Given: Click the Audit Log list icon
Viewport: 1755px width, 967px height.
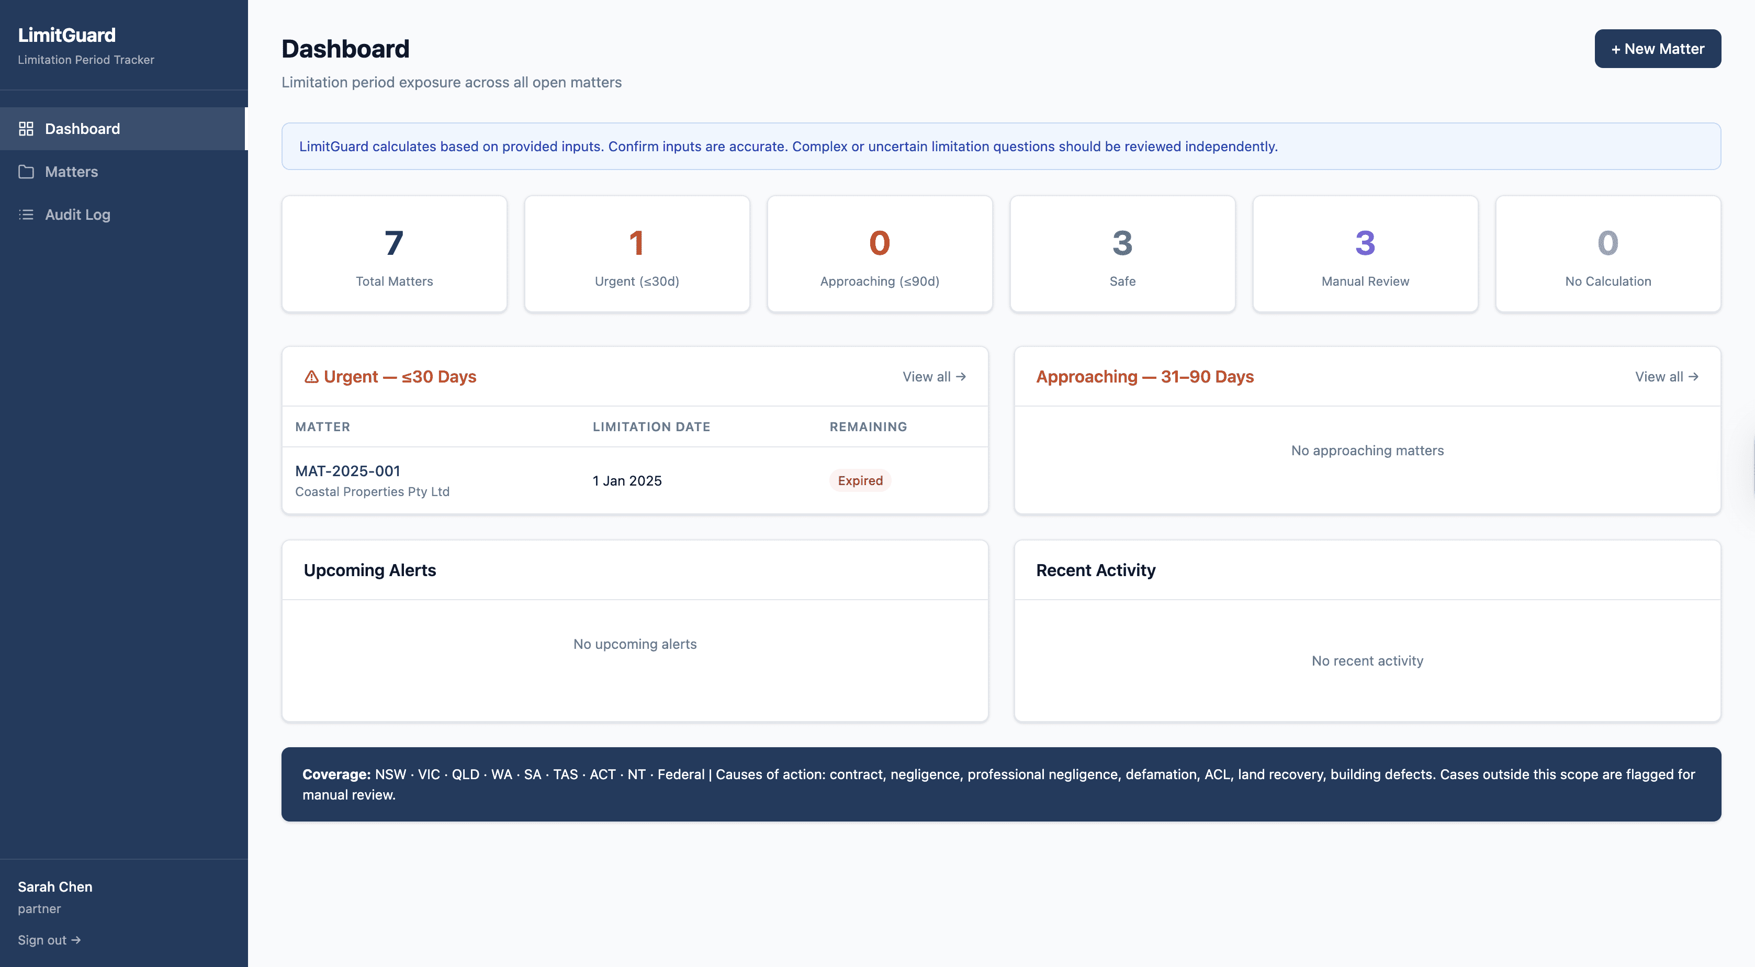Looking at the screenshot, I should pyautogui.click(x=27, y=214).
